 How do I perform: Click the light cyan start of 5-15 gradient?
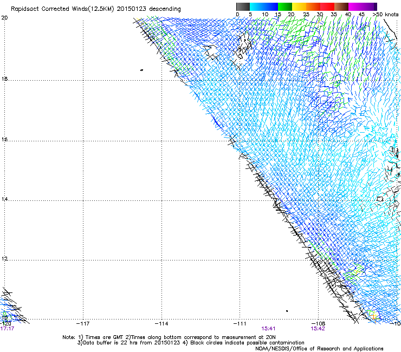pos(253,6)
